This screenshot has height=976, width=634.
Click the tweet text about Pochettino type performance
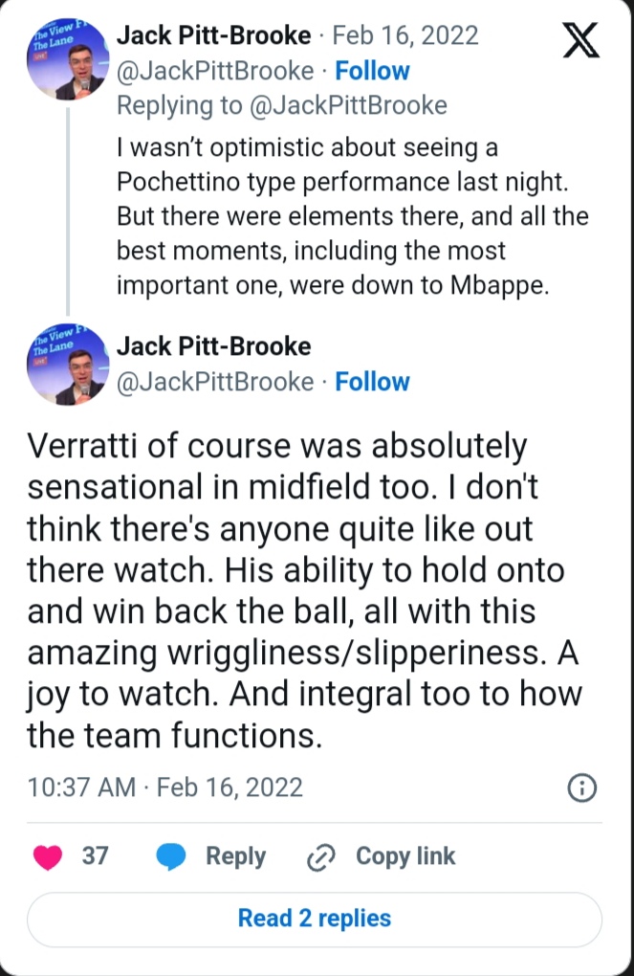(x=352, y=218)
